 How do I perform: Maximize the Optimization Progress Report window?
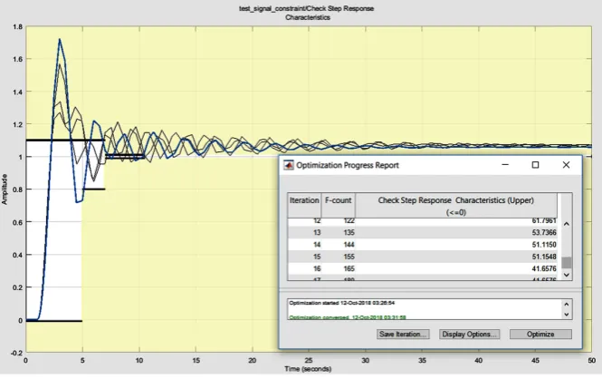click(535, 164)
